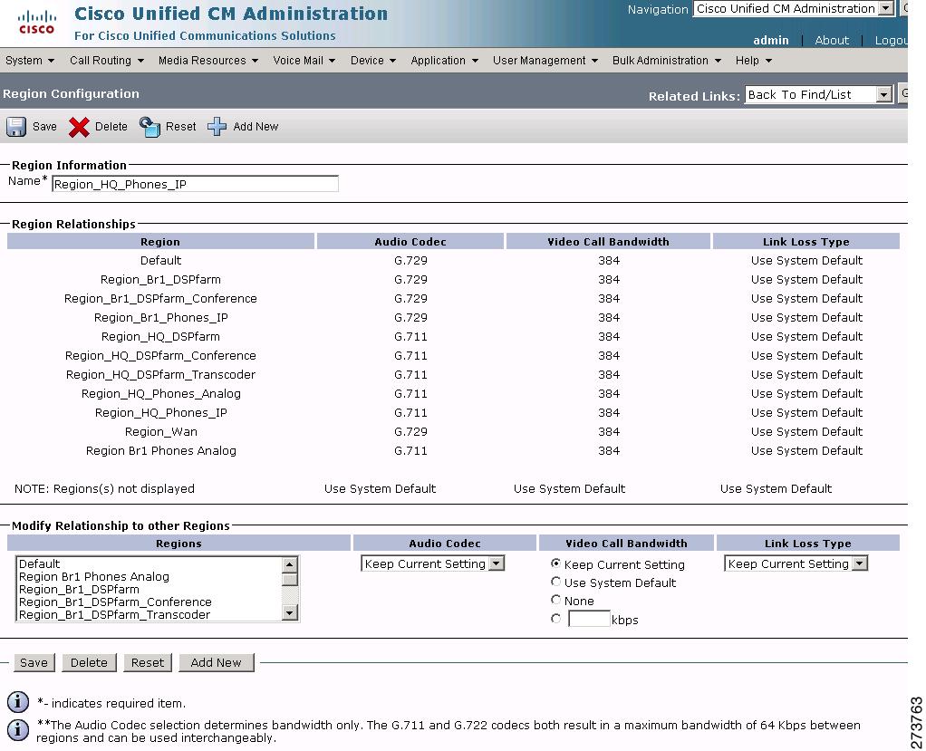Open the Device menu
Screen dimensions: 926x751
(372, 60)
